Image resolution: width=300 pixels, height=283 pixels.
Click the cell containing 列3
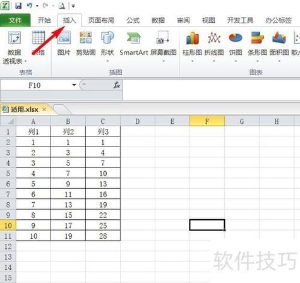pos(103,131)
